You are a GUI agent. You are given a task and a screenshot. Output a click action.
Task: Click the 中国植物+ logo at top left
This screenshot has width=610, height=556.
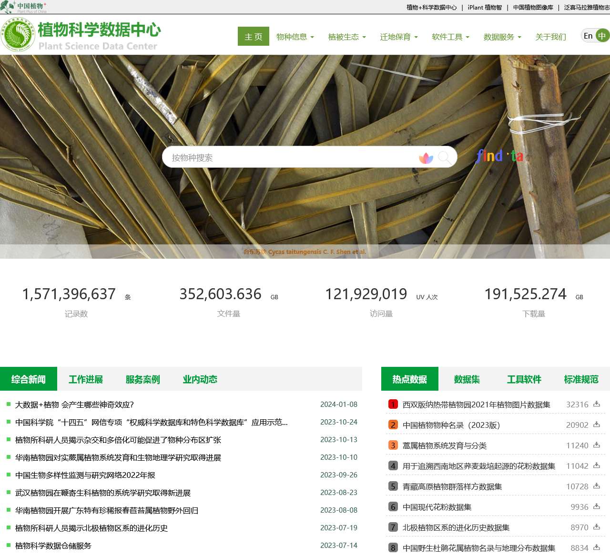(24, 7)
